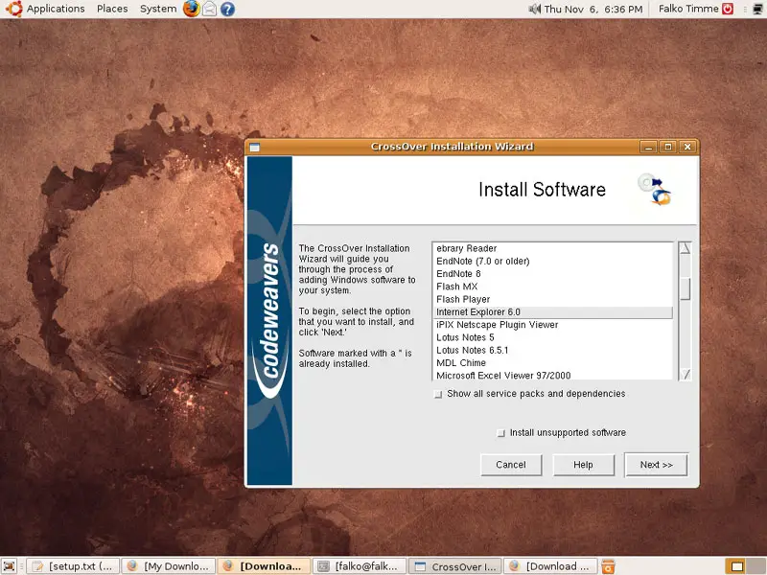Open the Help icon in top panel
This screenshot has width=767, height=575.
click(227, 9)
